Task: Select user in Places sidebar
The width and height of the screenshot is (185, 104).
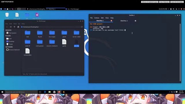Action: pyautogui.click(x=9, y=38)
